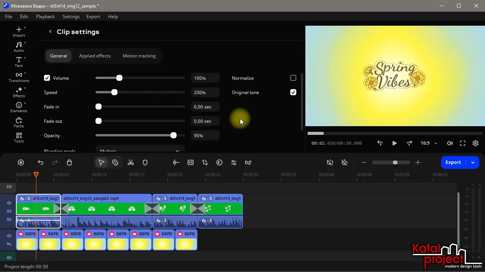Open the Text titles panel
This screenshot has width=485, height=272.
click(x=19, y=62)
